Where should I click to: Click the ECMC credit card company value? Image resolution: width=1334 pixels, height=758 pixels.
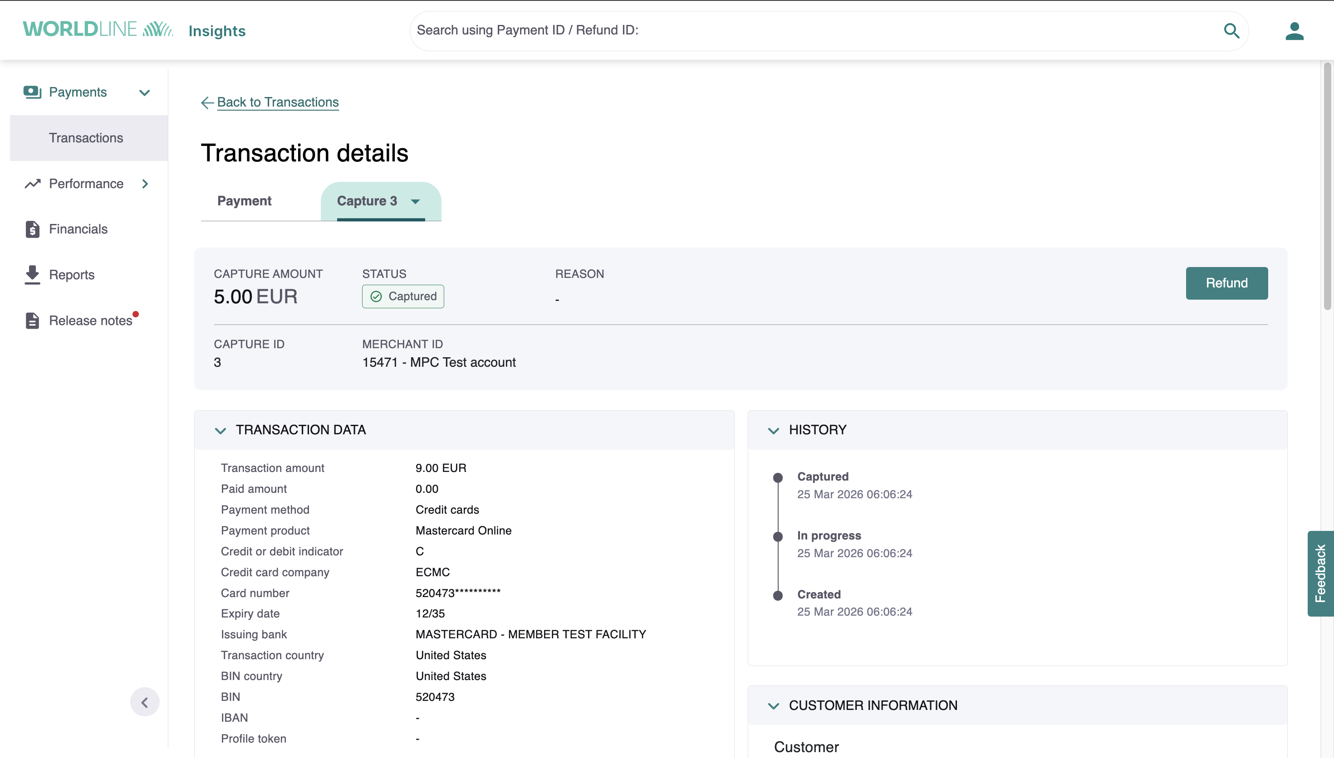[x=432, y=572]
